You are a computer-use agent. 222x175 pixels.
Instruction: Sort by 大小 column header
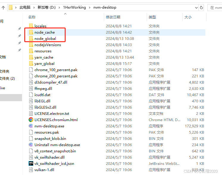[188, 17]
